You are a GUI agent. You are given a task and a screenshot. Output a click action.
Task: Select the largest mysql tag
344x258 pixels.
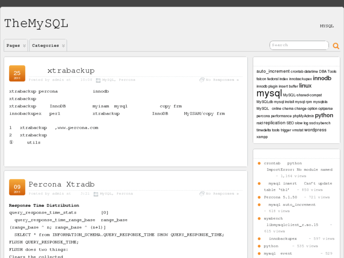pos(269,93)
